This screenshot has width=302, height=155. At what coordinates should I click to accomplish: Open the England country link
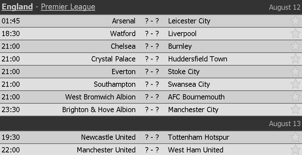pyautogui.click(x=17, y=7)
